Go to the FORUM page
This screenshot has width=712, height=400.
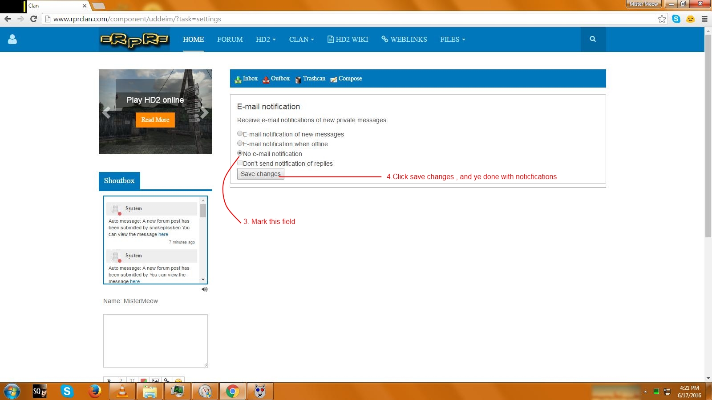click(230, 40)
